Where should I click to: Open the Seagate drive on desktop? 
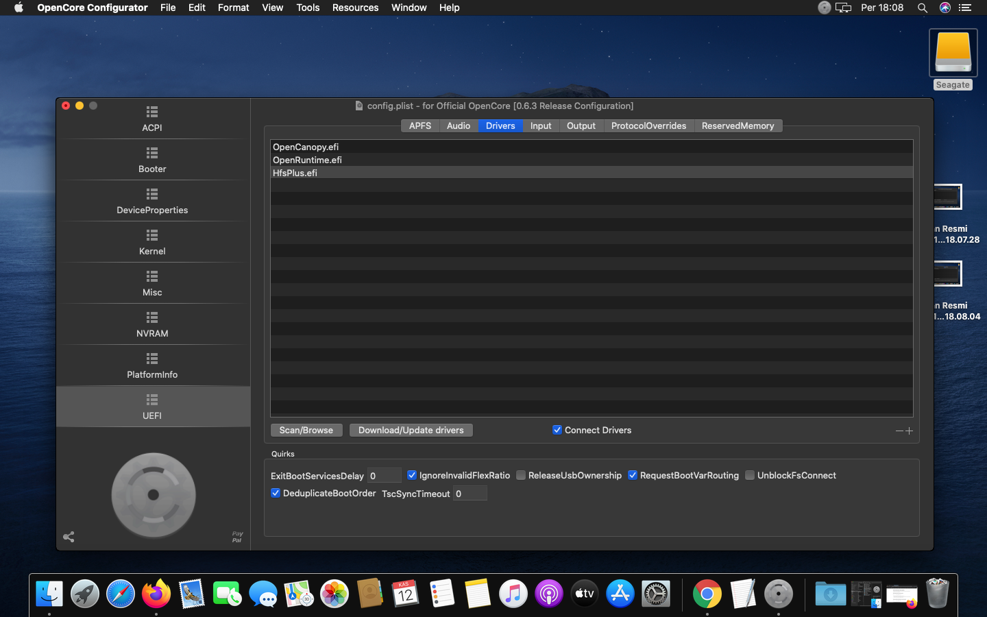[953, 53]
